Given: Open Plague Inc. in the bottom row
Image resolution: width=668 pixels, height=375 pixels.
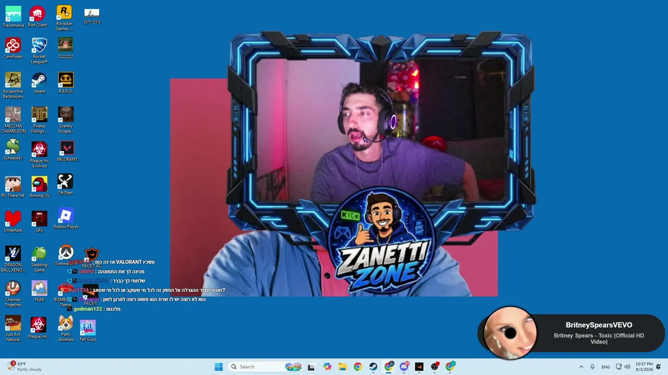Looking at the screenshot, I should pyautogui.click(x=38, y=328).
